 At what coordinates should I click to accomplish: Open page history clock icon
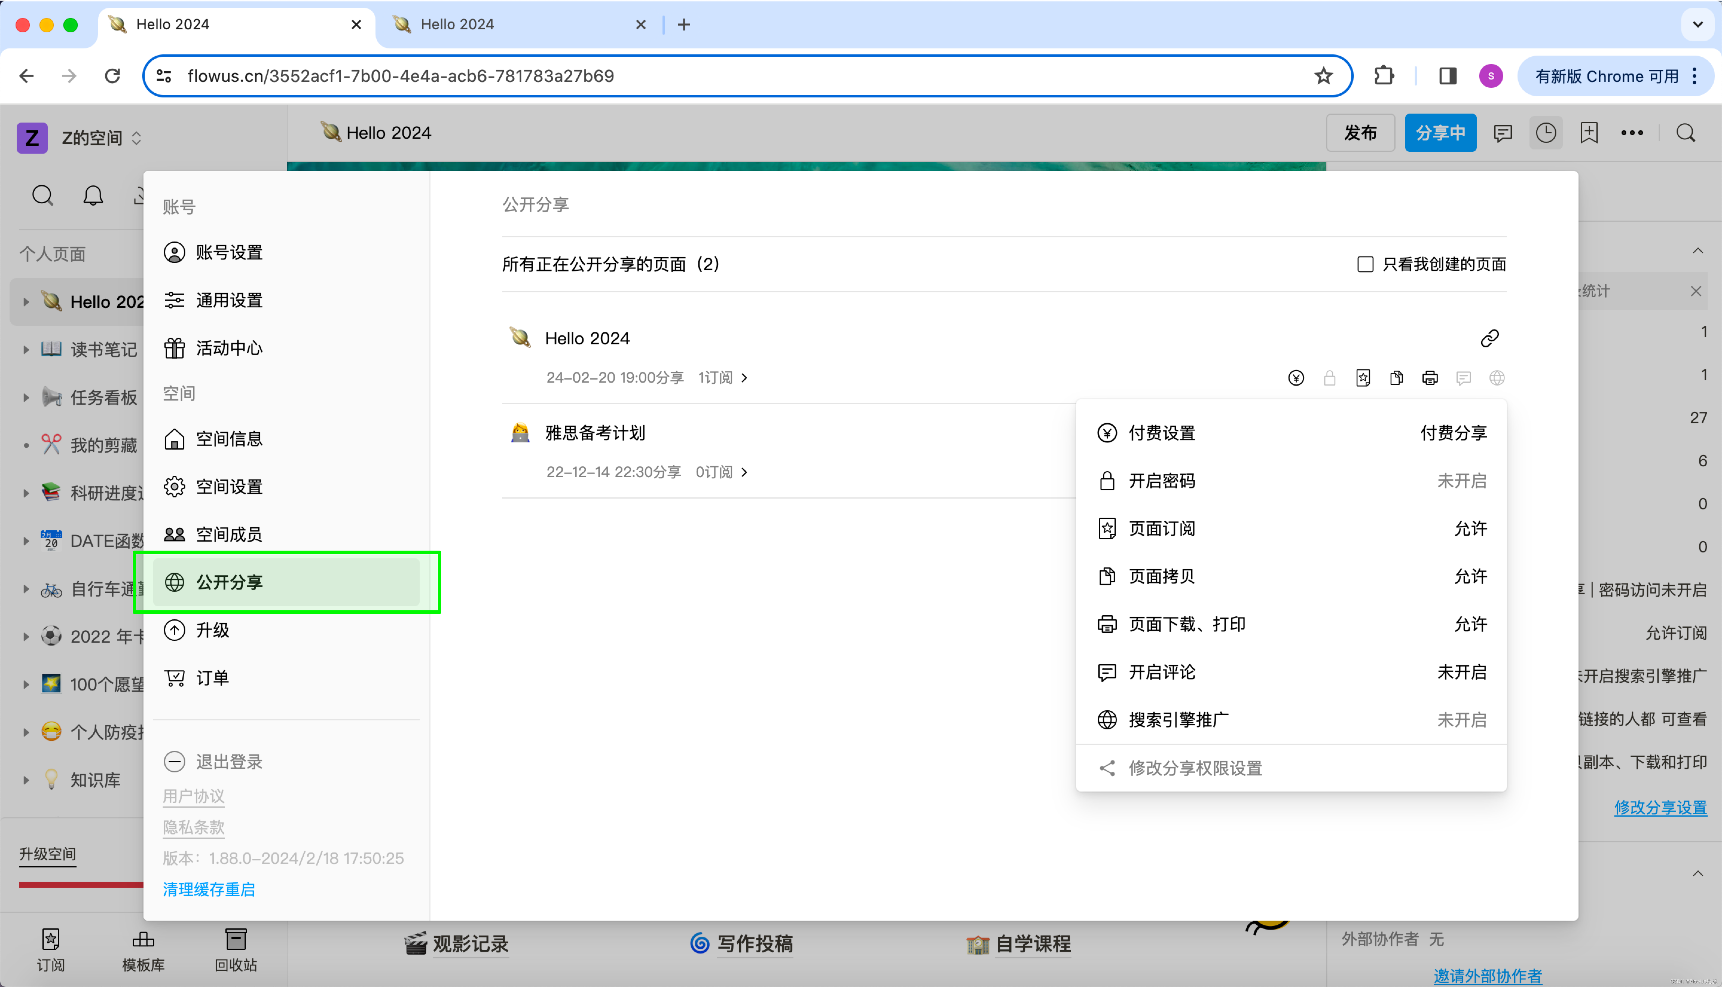tap(1546, 133)
